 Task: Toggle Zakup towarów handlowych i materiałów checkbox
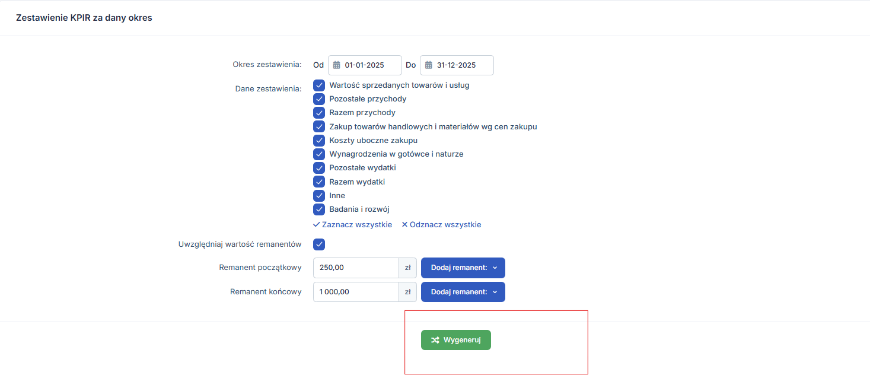coord(319,126)
